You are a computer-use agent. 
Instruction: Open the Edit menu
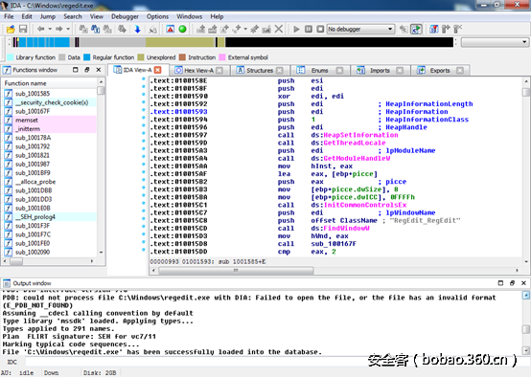coord(27,16)
